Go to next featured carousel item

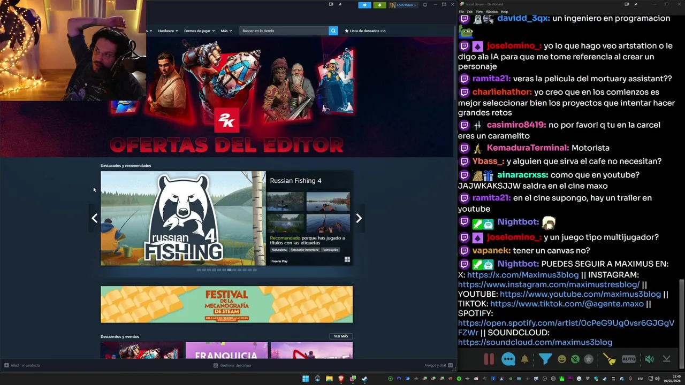click(x=359, y=218)
